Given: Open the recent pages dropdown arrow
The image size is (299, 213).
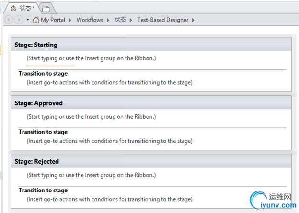Looking at the screenshot, I should [x=28, y=20].
